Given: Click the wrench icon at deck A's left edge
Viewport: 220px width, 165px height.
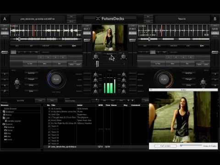Looking at the screenshot, I should tap(5, 91).
